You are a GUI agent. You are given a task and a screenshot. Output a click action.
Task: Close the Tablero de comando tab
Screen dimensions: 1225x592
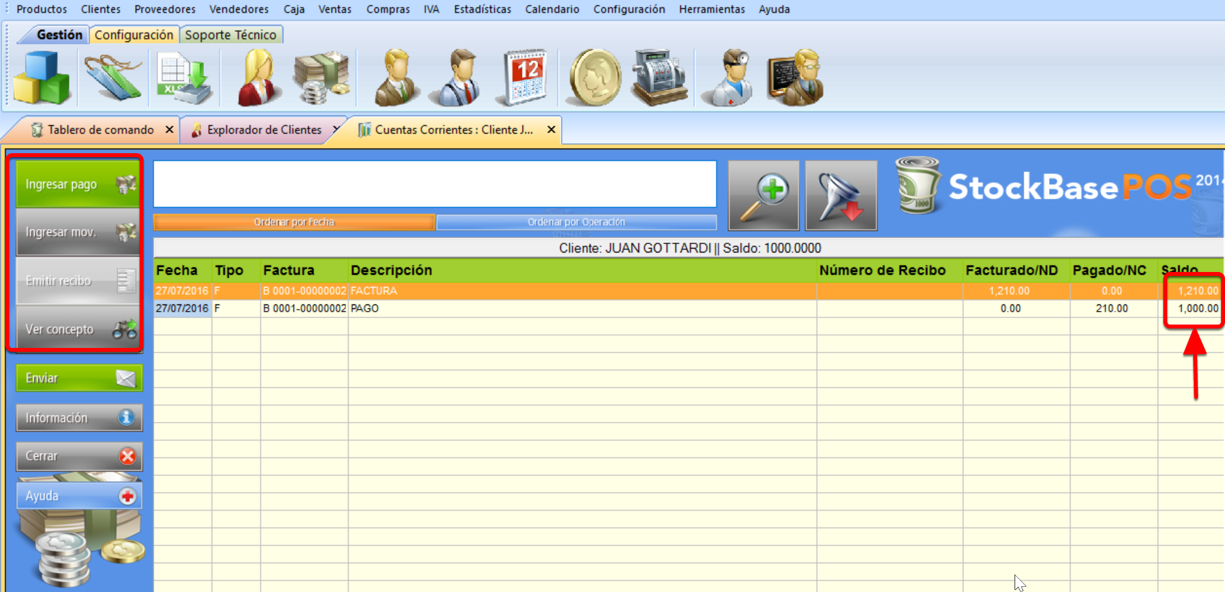click(170, 130)
